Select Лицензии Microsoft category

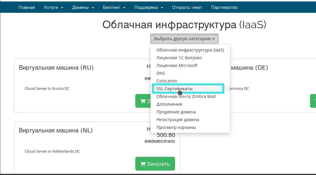pyautogui.click(x=190, y=65)
